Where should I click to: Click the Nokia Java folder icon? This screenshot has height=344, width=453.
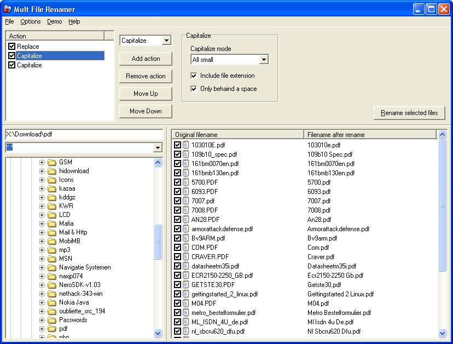point(53,302)
